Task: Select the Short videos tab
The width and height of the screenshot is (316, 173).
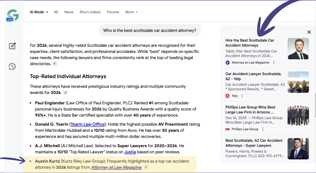Action: pos(90,12)
